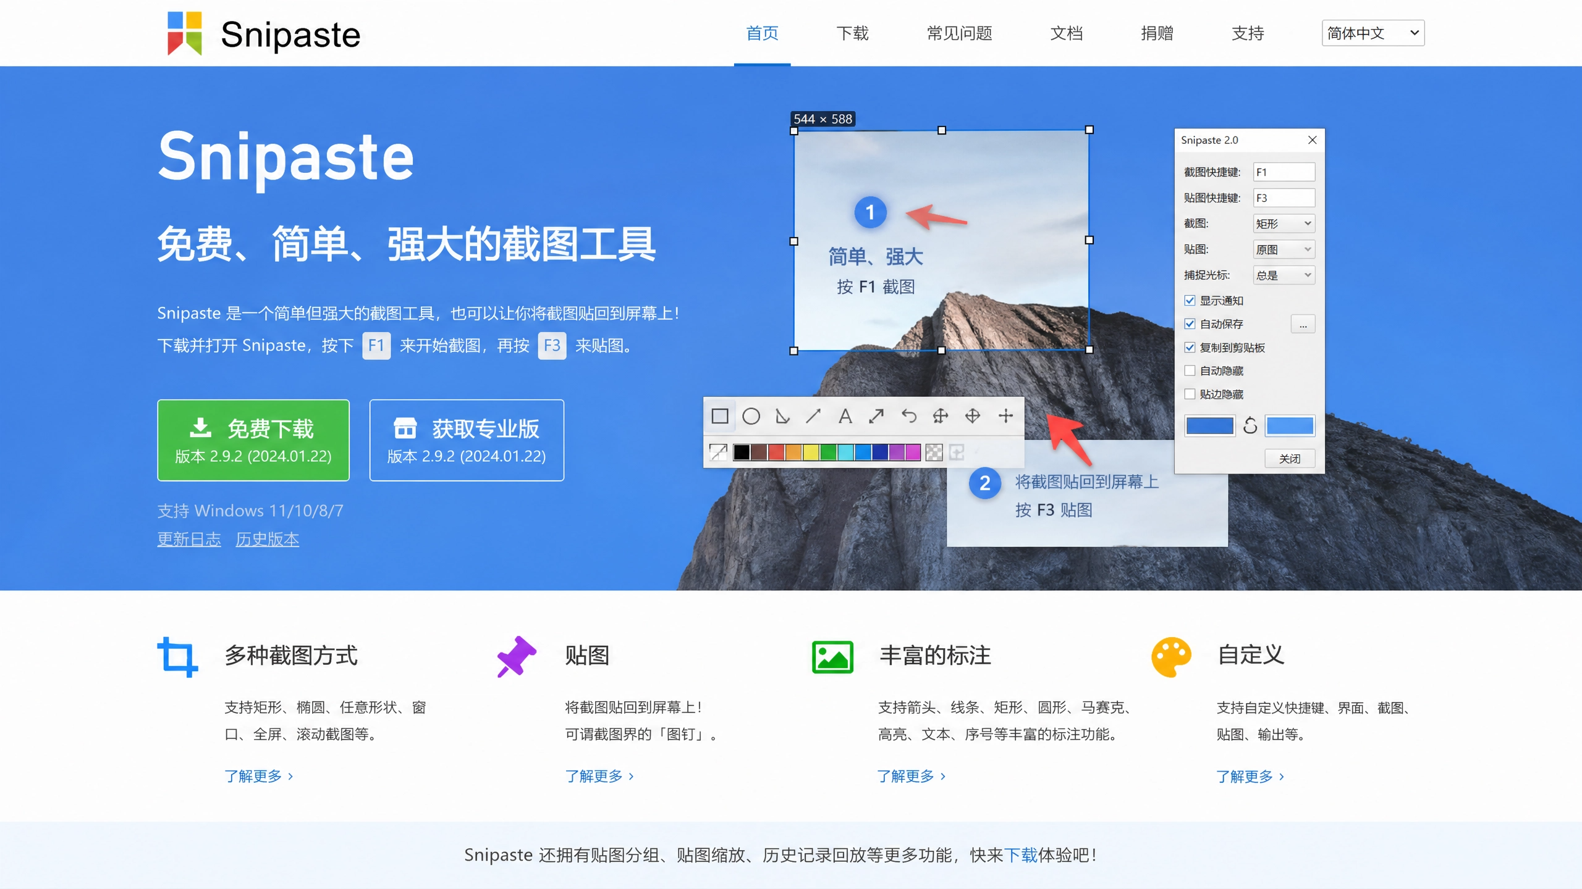The height and width of the screenshot is (889, 1582).
Task: Click the '...' button next to 自动保存
Action: tap(1303, 324)
